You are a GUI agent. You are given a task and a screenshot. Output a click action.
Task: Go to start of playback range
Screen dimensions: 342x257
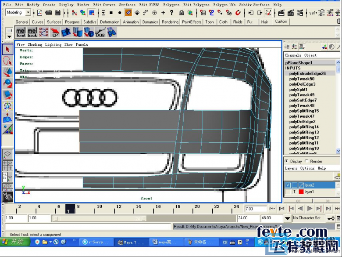[272, 209]
